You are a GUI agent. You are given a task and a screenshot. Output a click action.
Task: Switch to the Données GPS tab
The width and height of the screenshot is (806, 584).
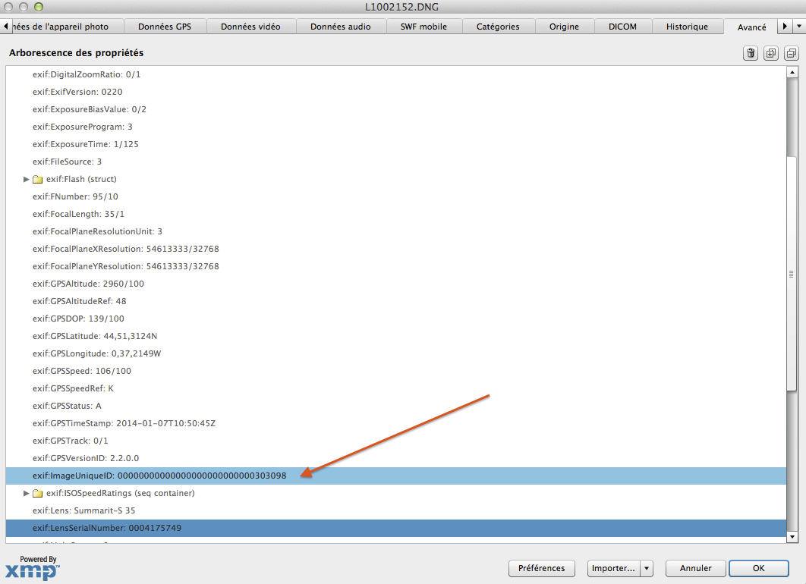coord(165,27)
